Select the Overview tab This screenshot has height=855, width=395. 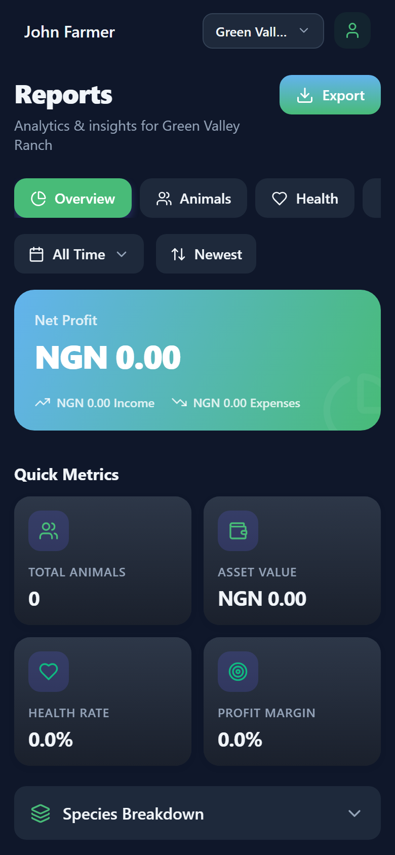[x=73, y=198]
